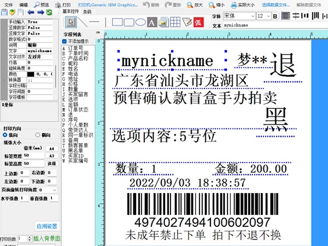This screenshot has width=328, height=246.
Task: Toggle the 不添加提示 checkbox
Action: (x=65, y=42)
